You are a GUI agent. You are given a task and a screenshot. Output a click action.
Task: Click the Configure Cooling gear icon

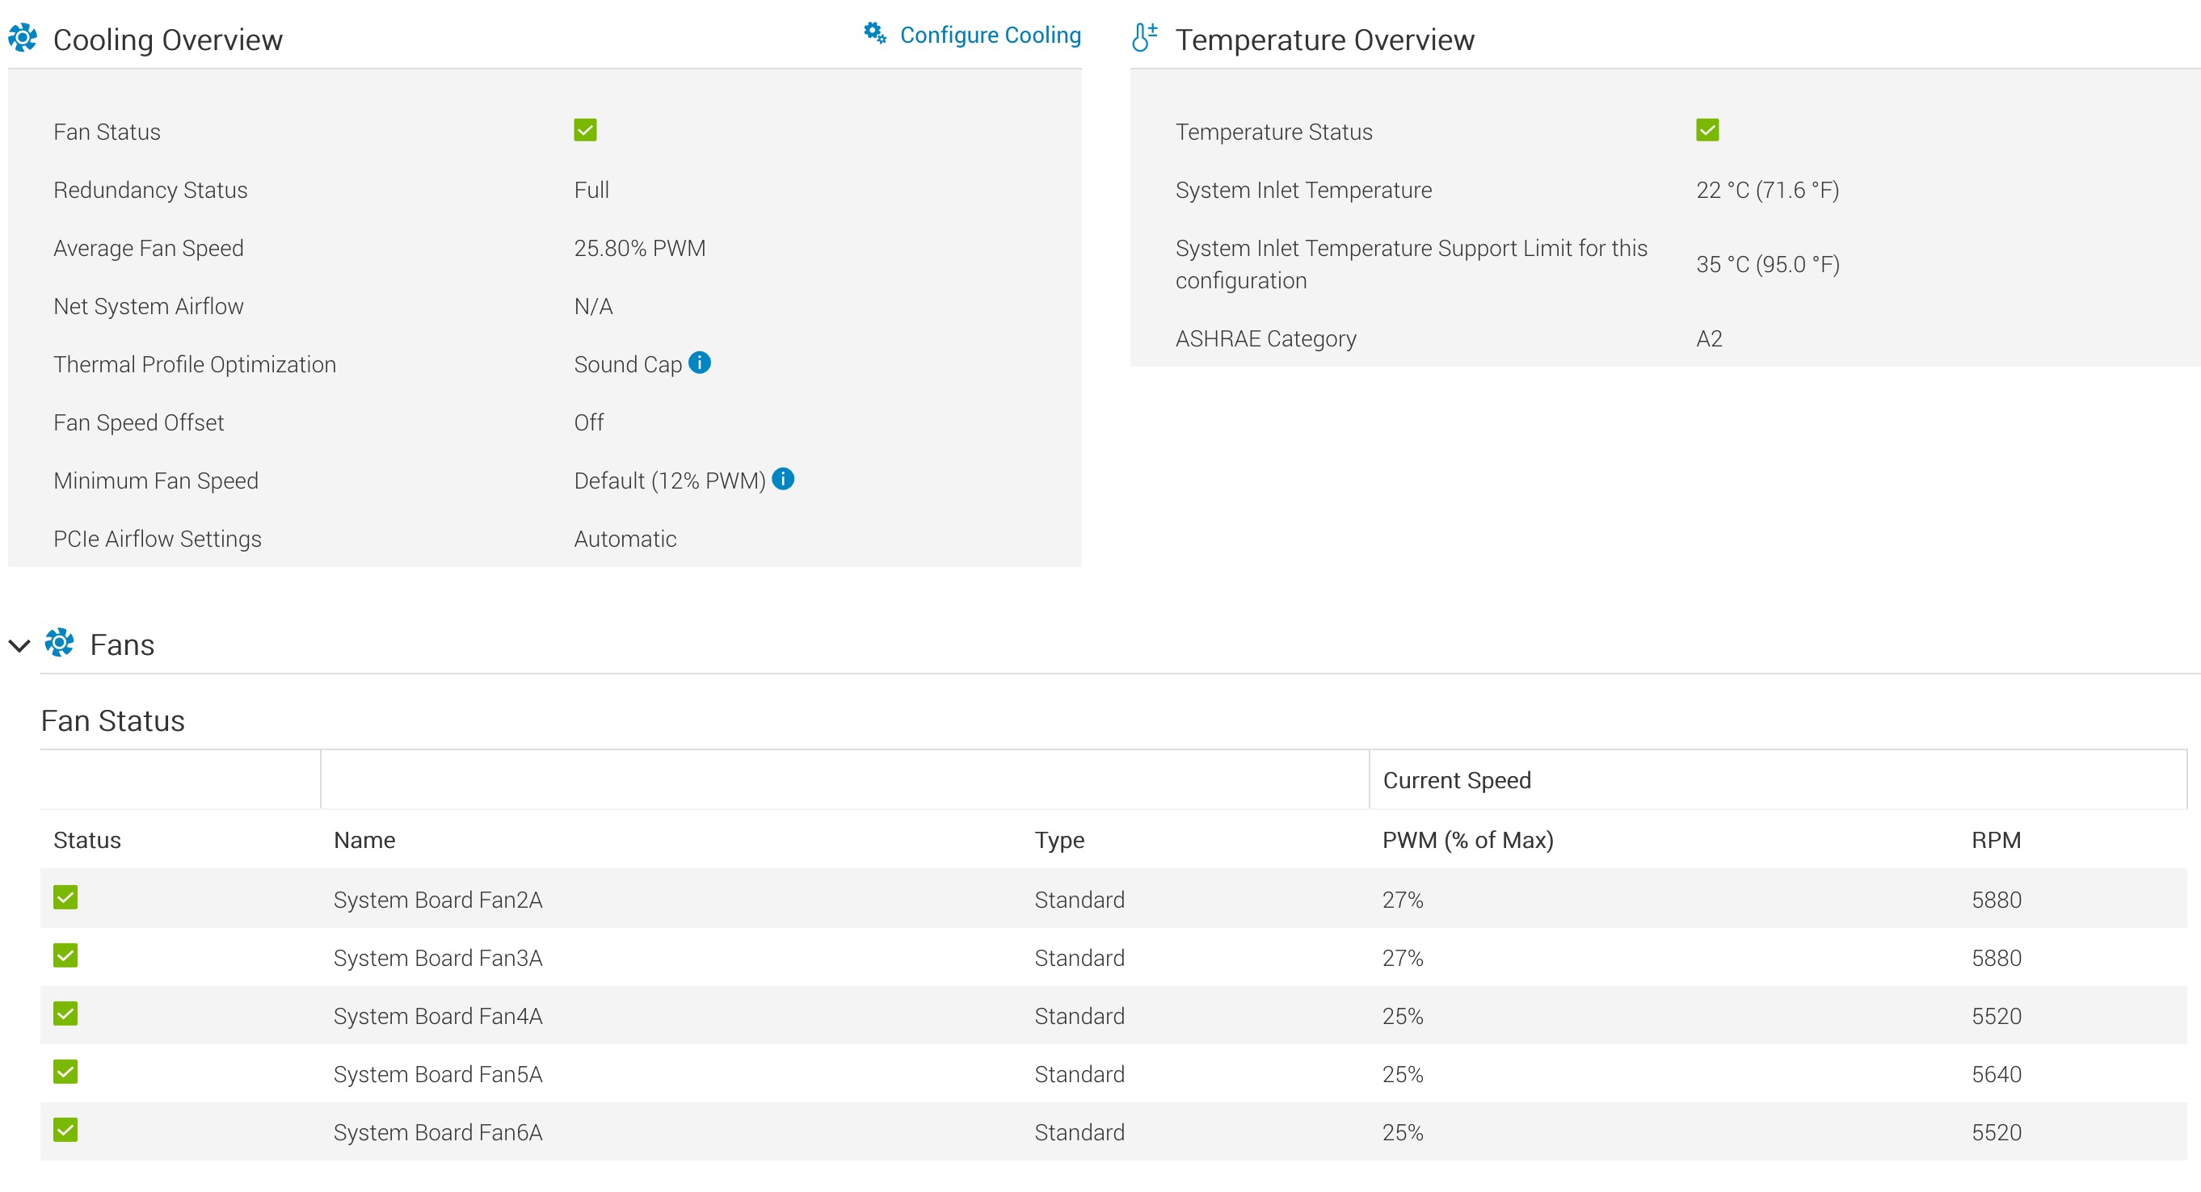pos(874,33)
